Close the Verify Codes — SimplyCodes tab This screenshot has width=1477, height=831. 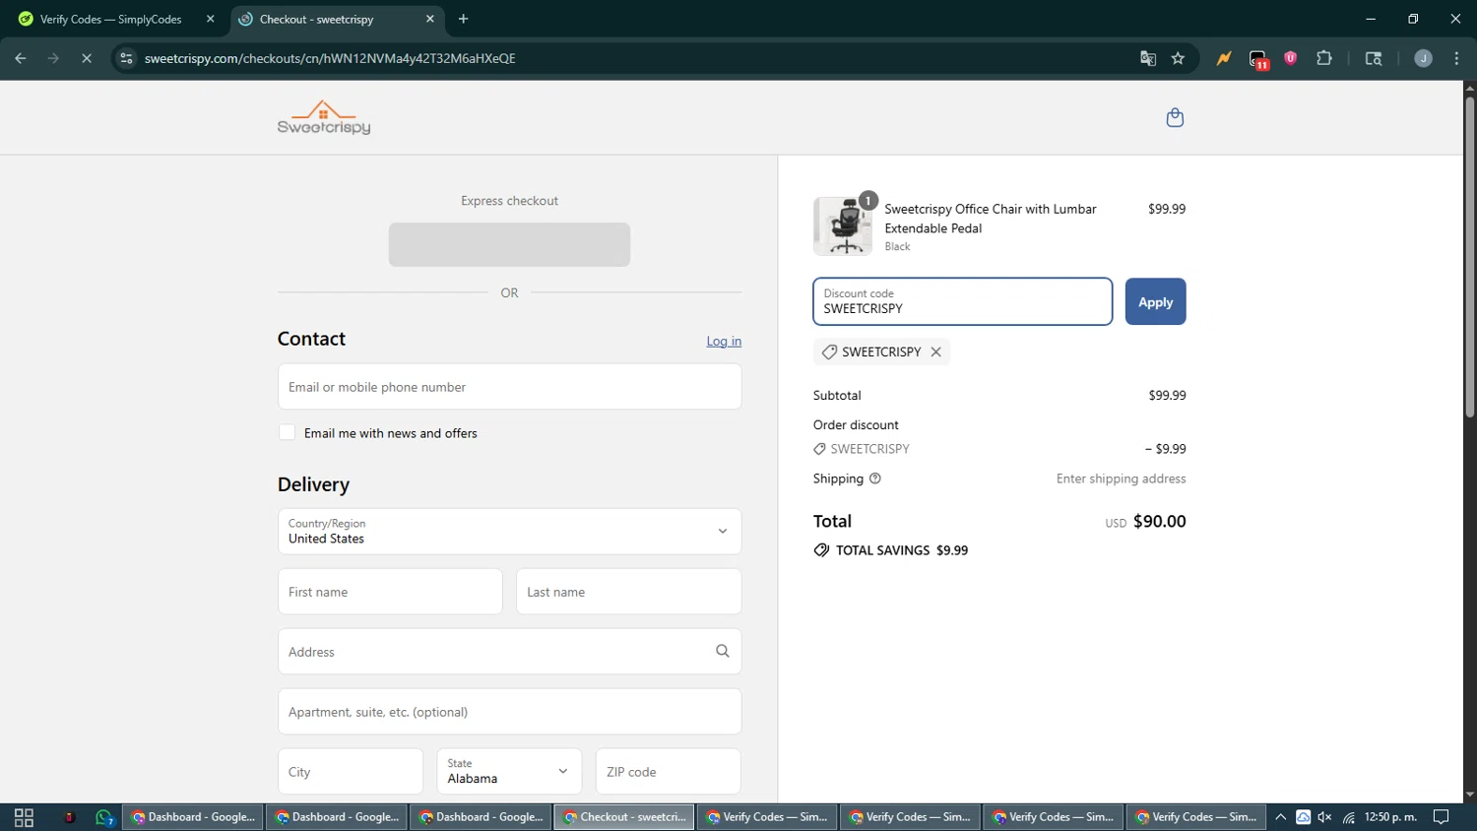210,19
